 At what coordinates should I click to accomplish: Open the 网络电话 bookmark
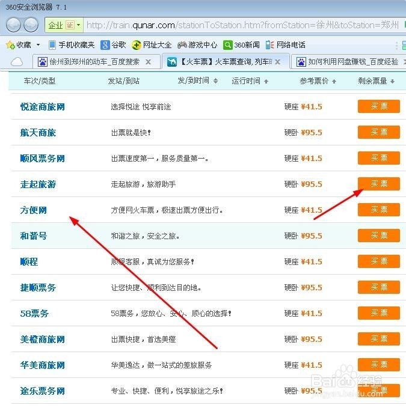tap(286, 45)
